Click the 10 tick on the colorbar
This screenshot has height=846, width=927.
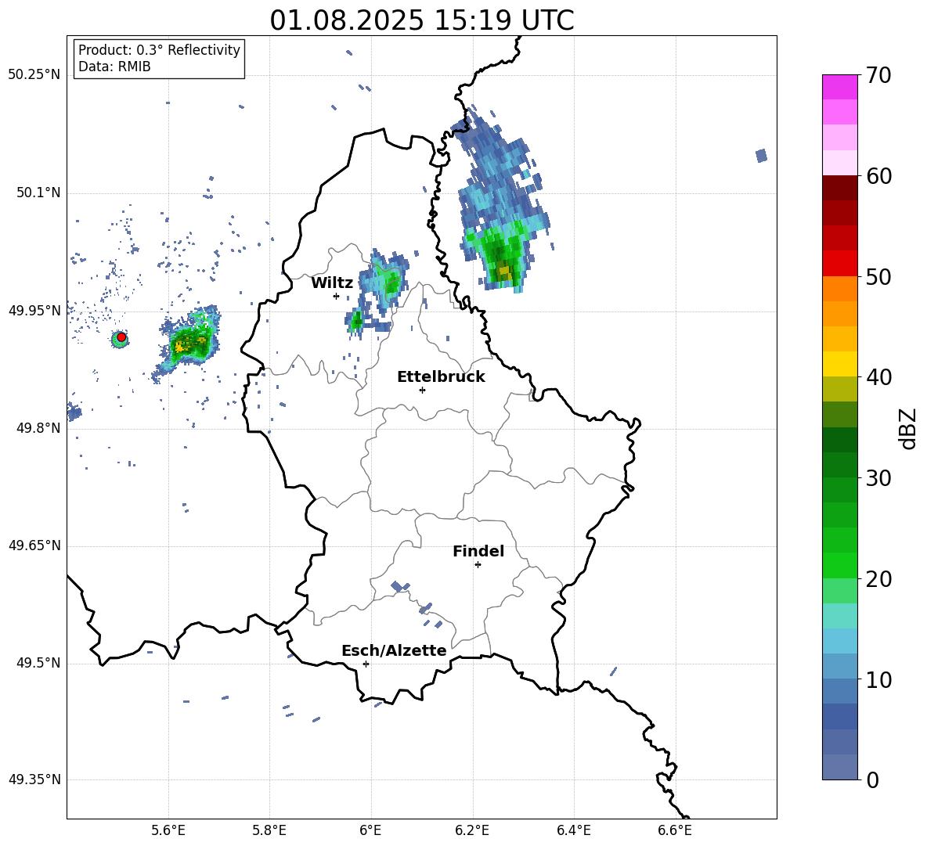coord(878,679)
